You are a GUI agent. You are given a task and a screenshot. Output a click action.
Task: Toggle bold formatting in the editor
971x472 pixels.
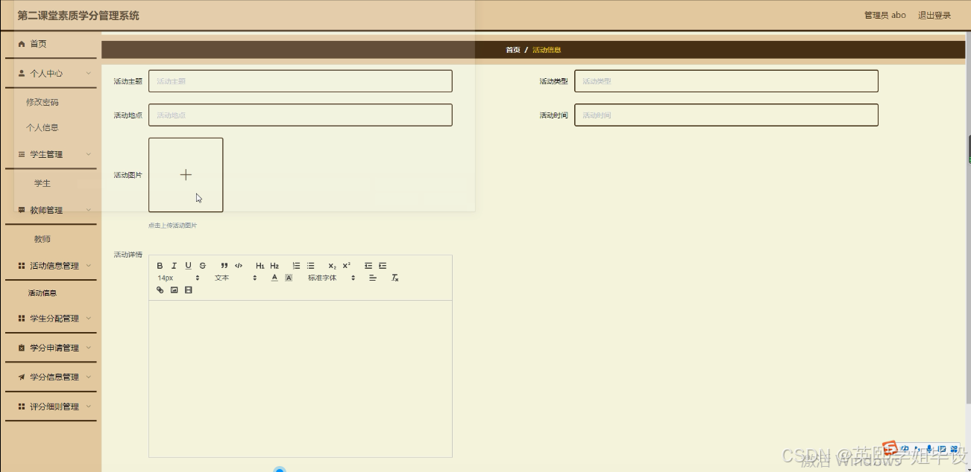pyautogui.click(x=160, y=266)
